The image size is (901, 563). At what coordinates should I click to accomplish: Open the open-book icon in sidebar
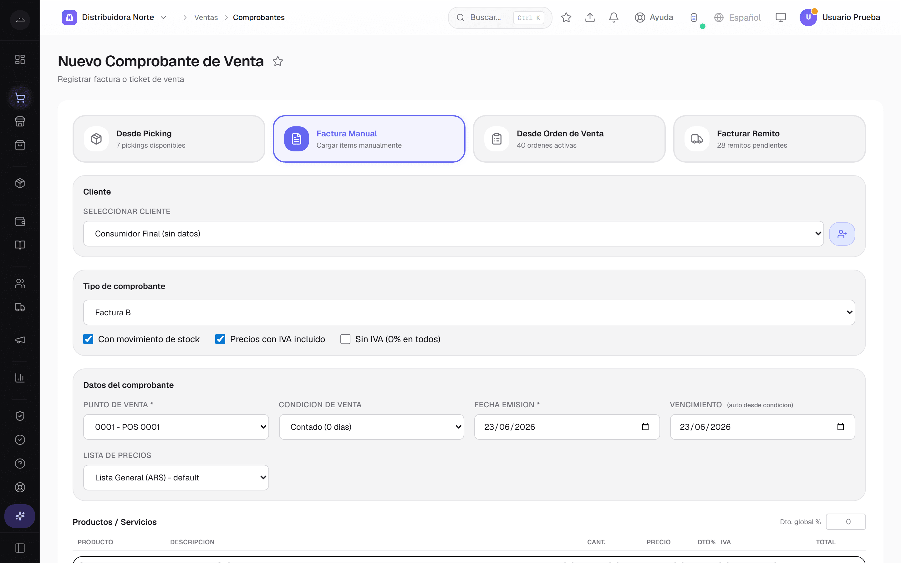click(x=20, y=245)
